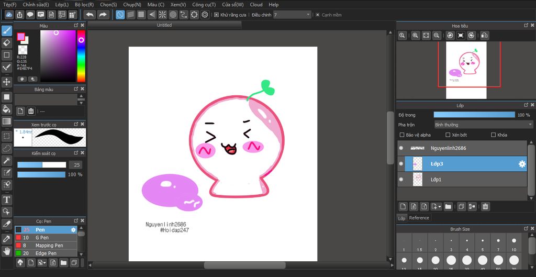536x277 pixels.
Task: Select G Pen brush
Action: pos(46,238)
